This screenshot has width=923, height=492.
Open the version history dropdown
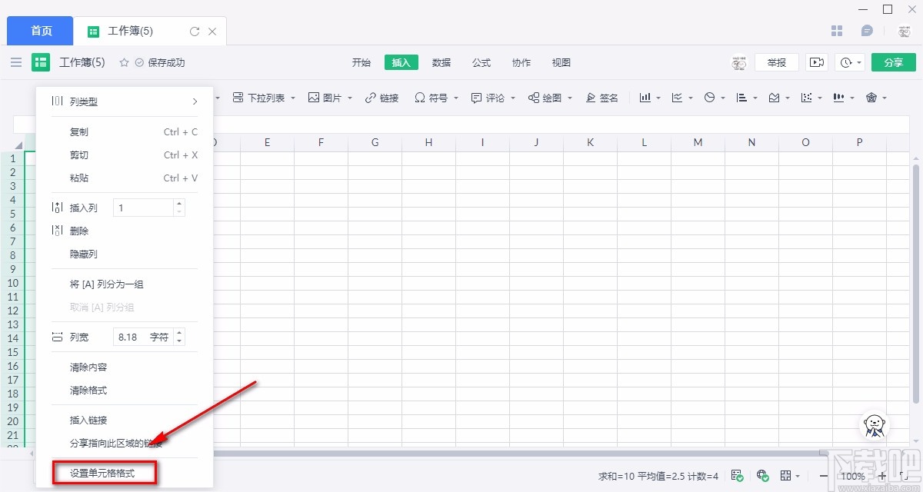(851, 62)
